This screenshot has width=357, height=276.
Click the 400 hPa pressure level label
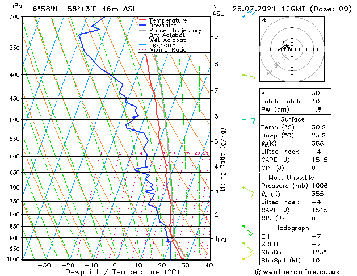point(16,75)
